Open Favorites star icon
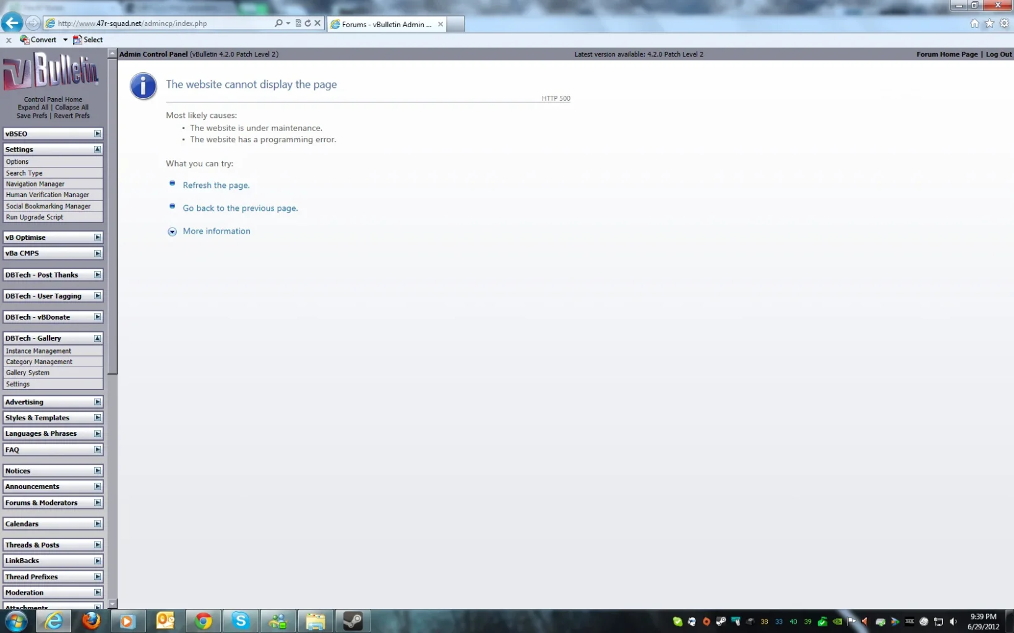Screen dimensions: 1014x633 (x=989, y=23)
